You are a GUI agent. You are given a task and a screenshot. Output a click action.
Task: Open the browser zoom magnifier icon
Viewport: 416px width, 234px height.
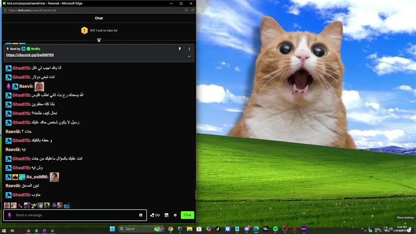tap(186, 10)
